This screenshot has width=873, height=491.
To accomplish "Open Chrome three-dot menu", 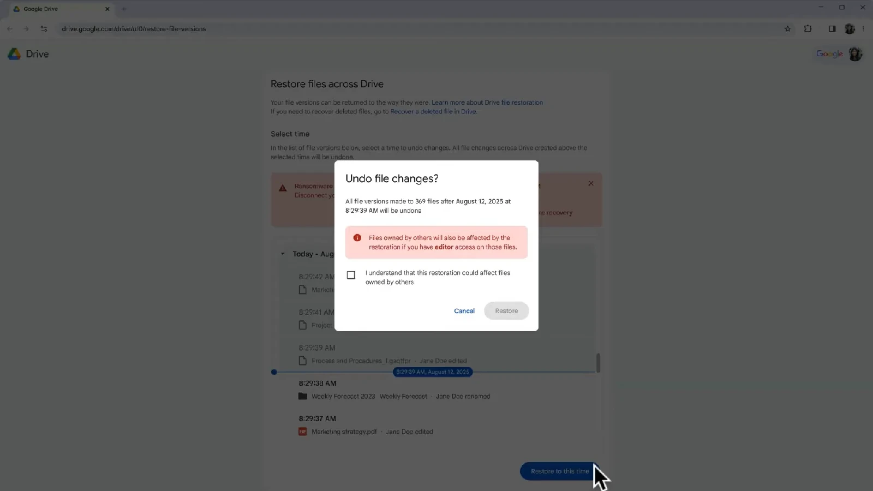I will 863,29.
